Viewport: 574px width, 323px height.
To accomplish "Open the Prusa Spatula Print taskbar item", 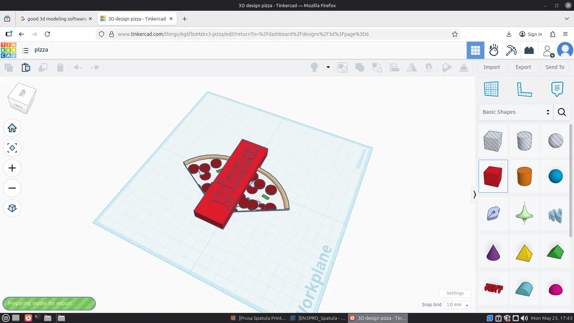I will point(258,318).
